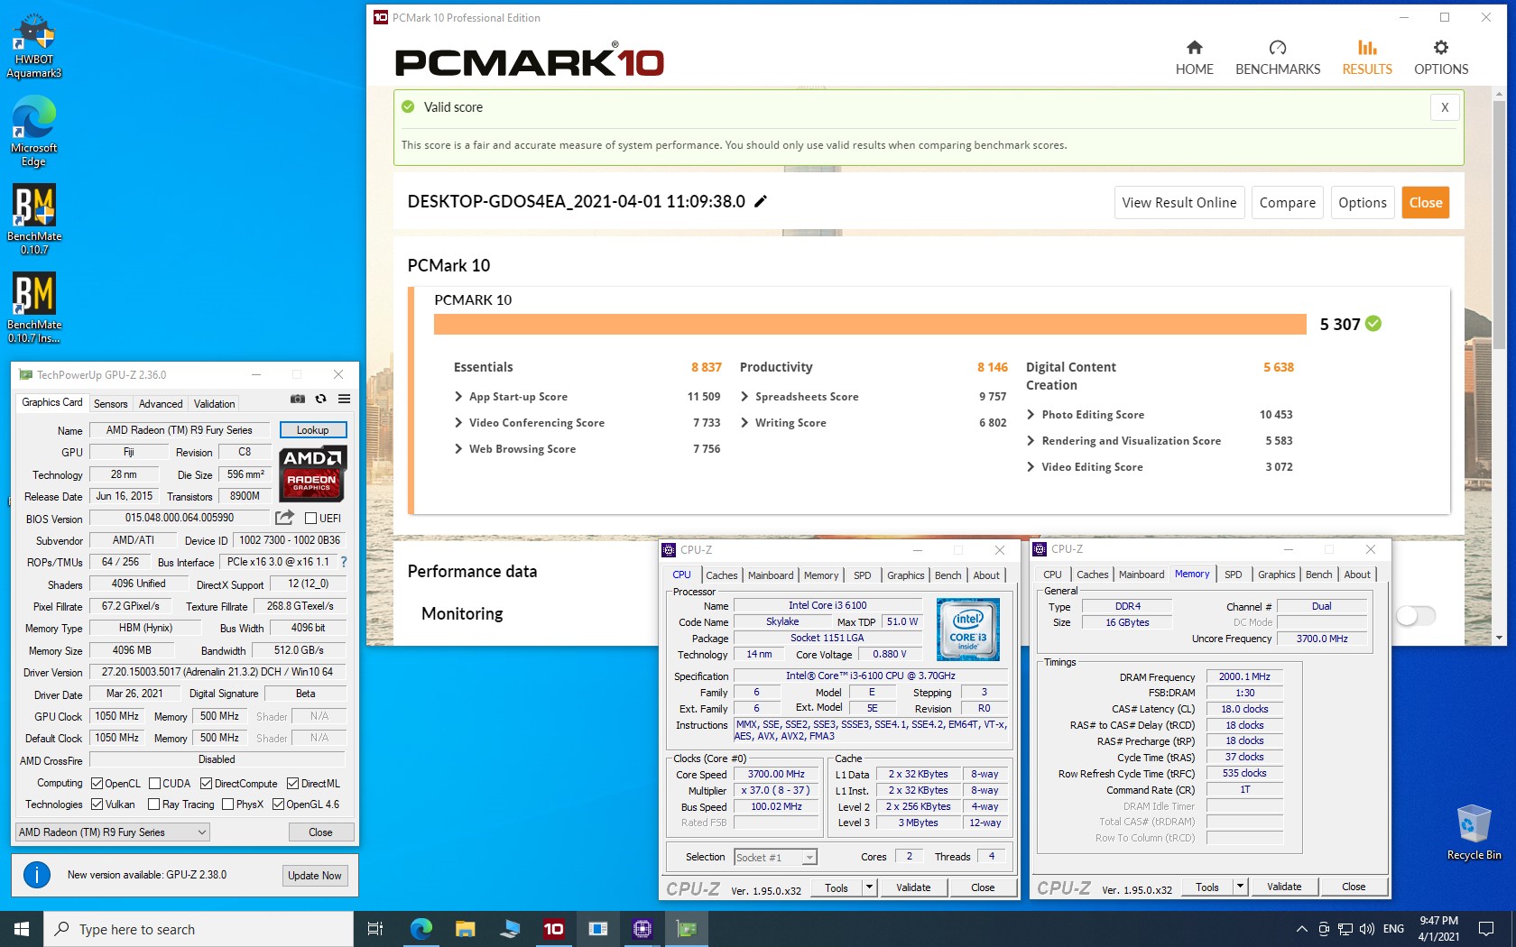Open the notification center icon
Screen dimensions: 1516x947
tap(1485, 929)
